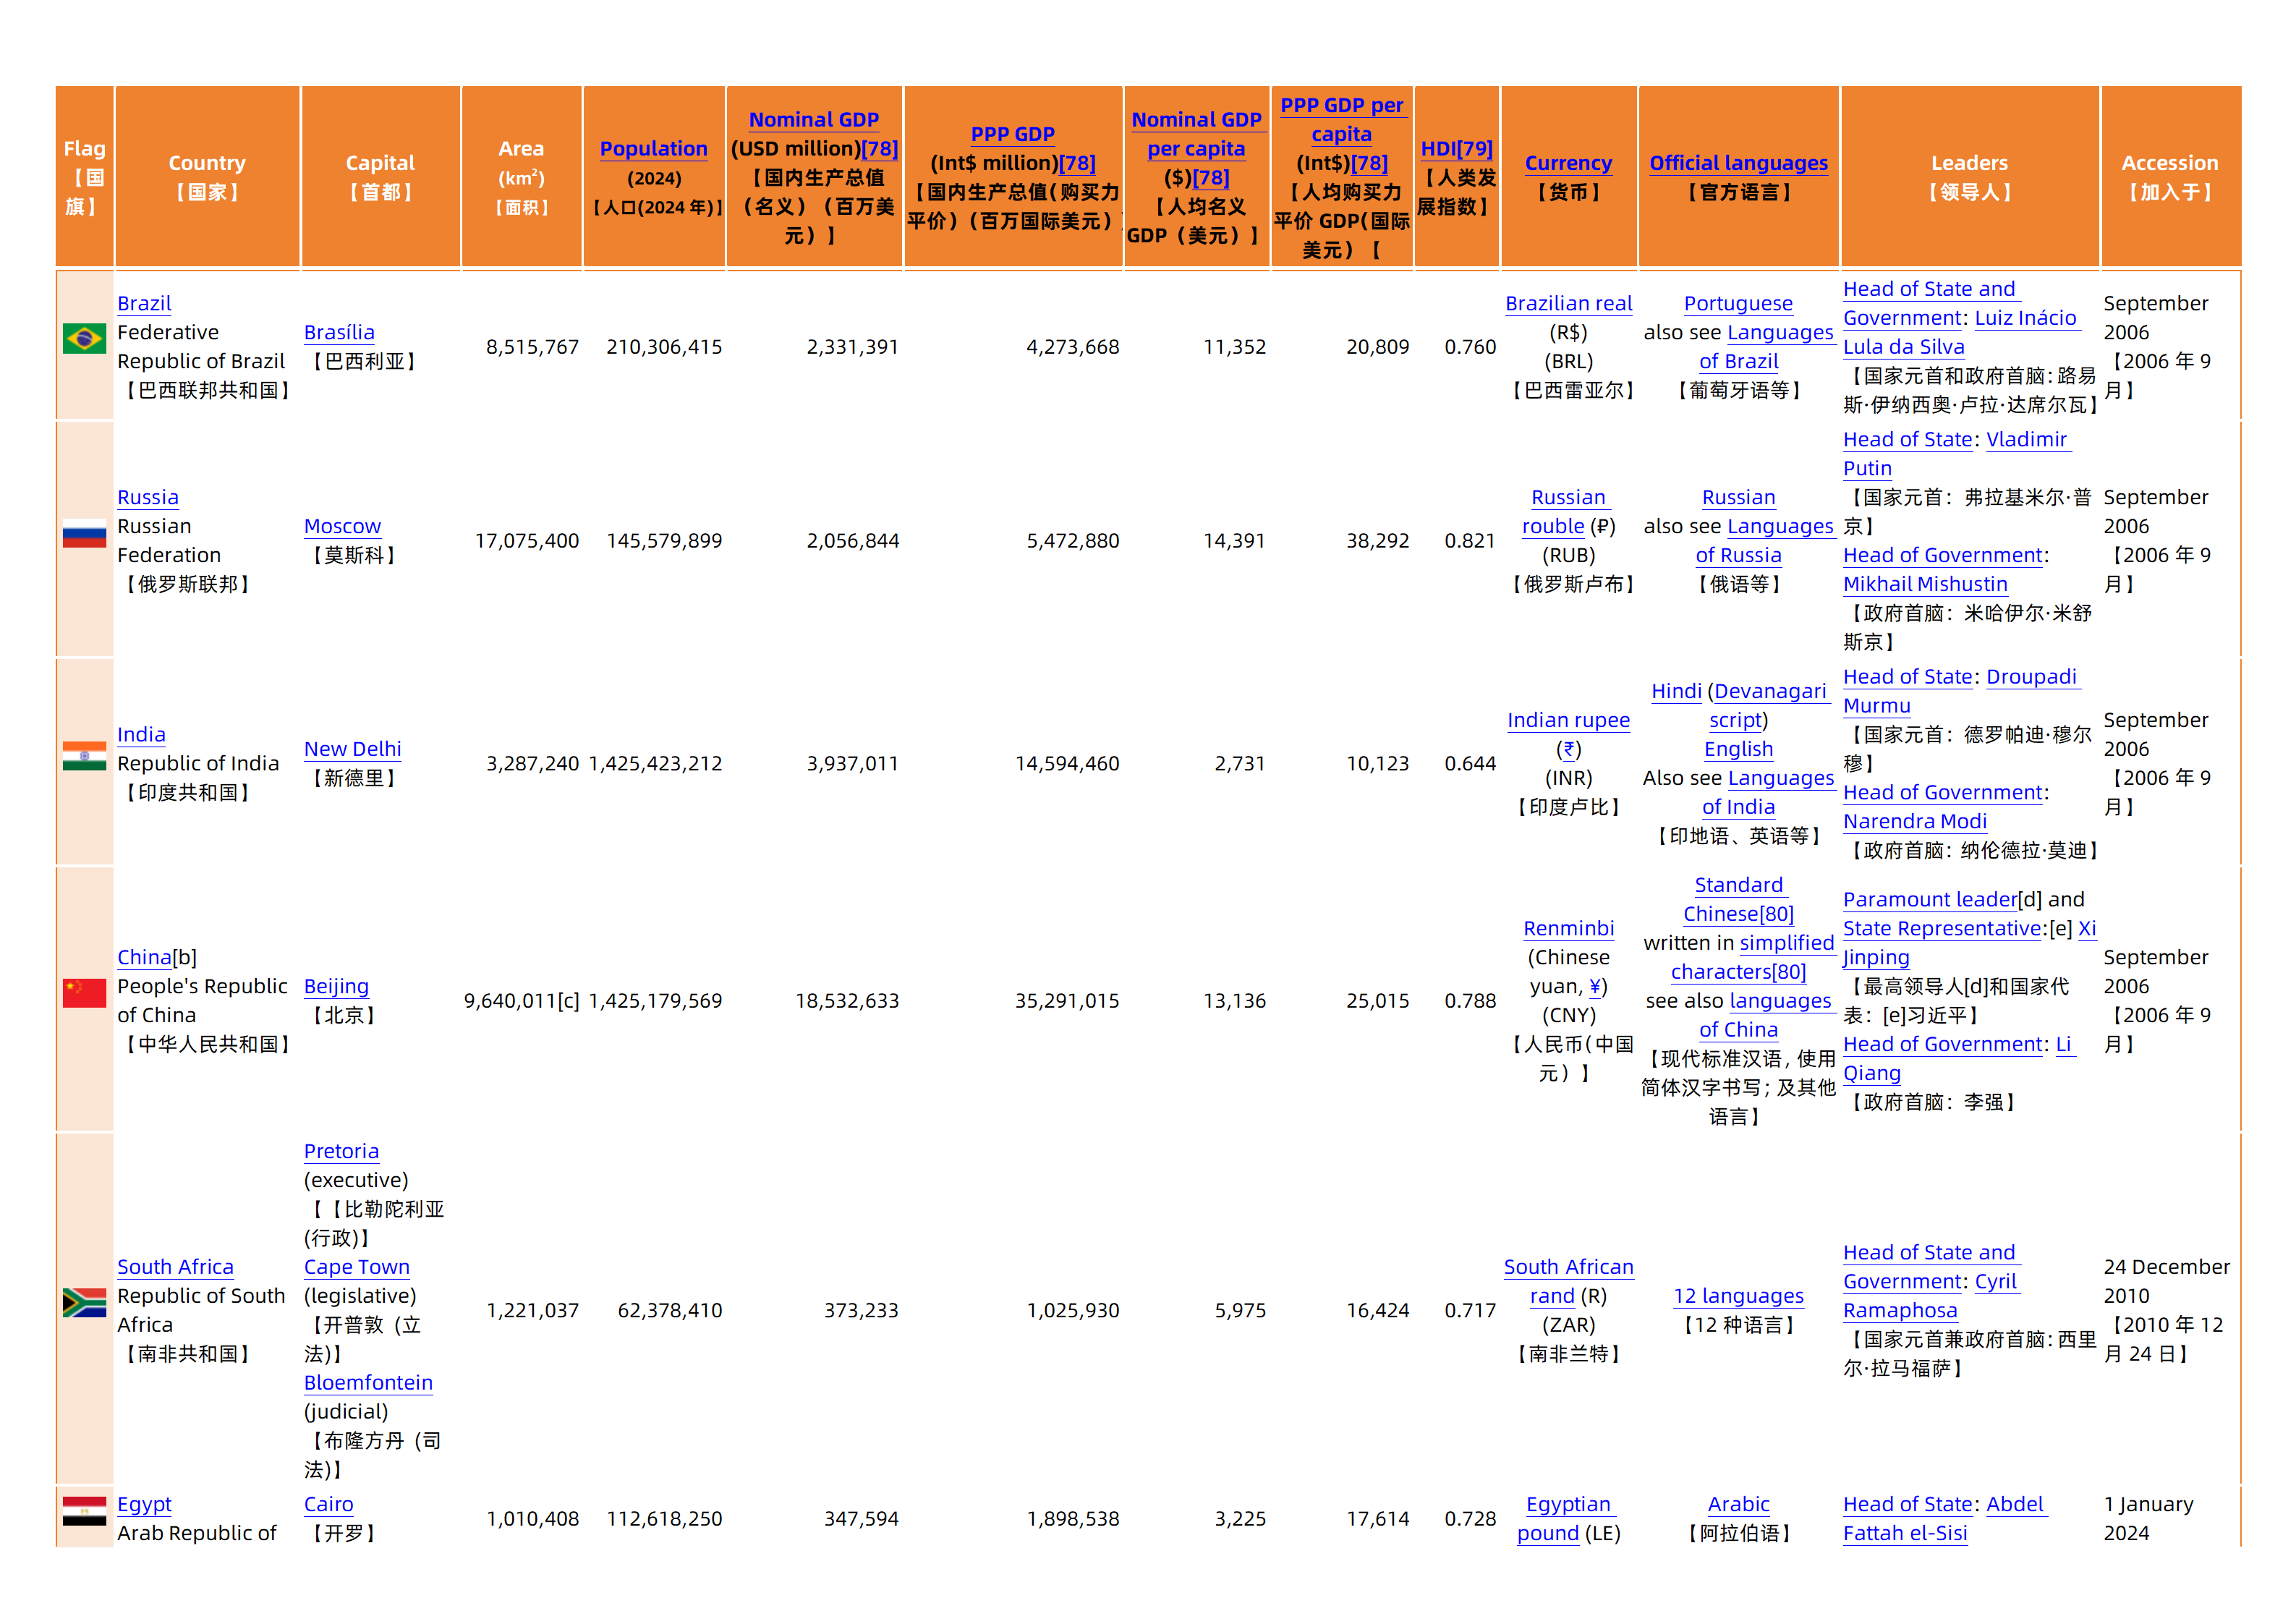Click the South Africa flag image
This screenshot has height=1624, width=2296.
click(x=84, y=1303)
